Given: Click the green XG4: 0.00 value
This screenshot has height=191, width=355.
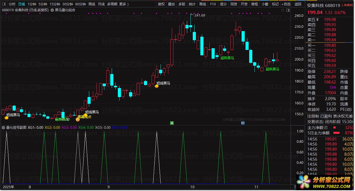Looking at the screenshot, I should click(x=86, y=127).
